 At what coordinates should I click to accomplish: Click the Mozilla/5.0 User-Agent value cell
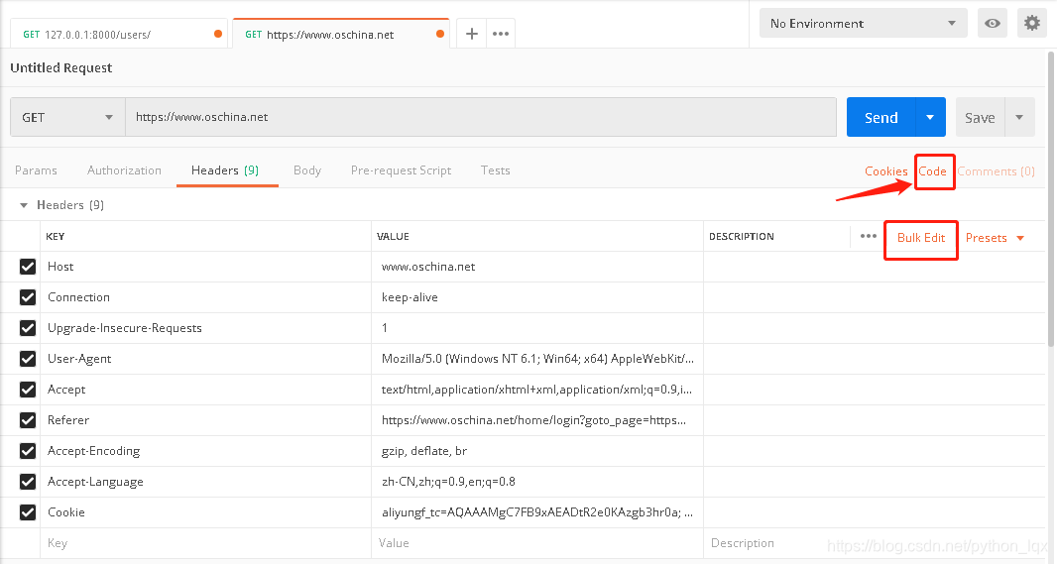point(537,359)
